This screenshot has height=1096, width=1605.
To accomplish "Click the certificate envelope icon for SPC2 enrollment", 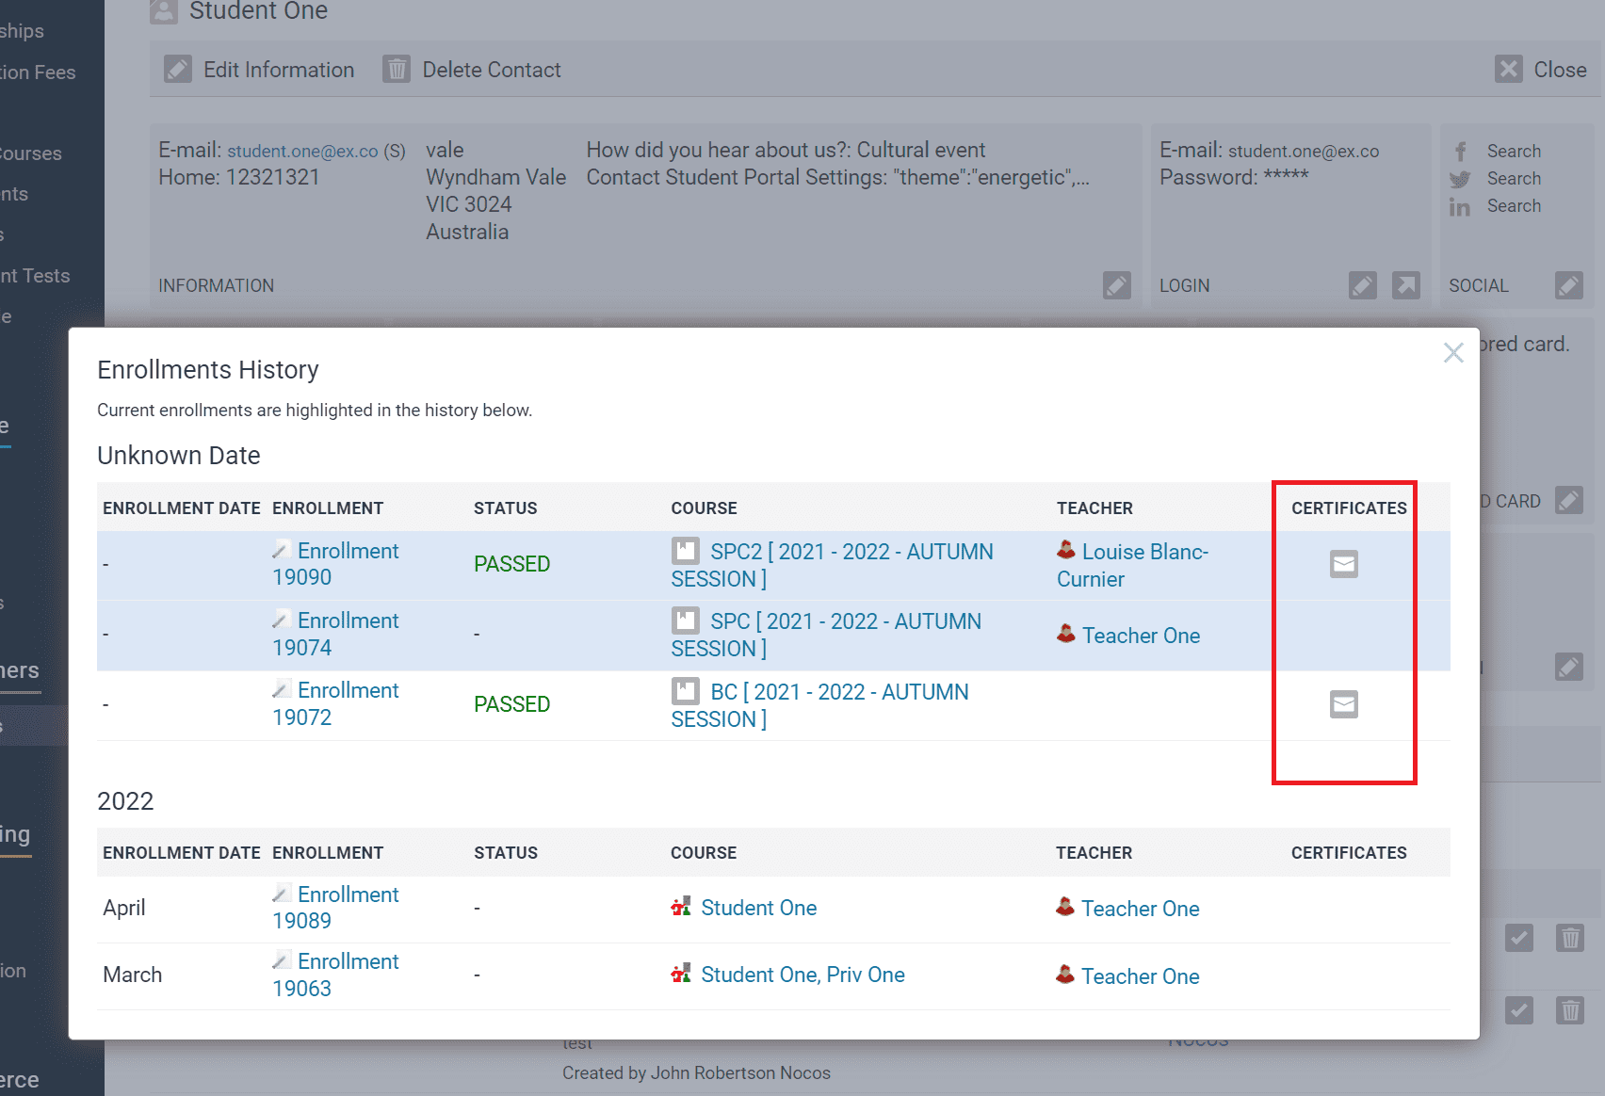I will click(x=1343, y=564).
